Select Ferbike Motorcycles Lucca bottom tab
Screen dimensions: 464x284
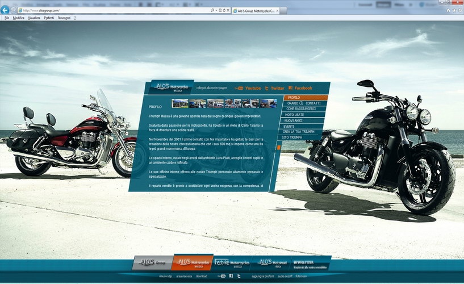[x=232, y=262]
